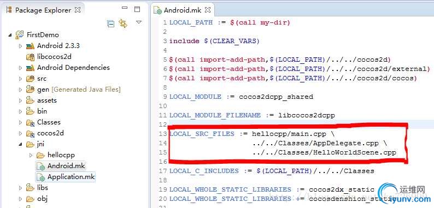Expand Android Dependencies node
The height and width of the screenshot is (208, 434).
pyautogui.click(x=20, y=68)
